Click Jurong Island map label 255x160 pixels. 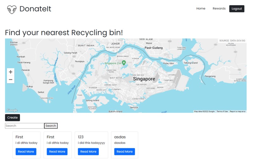(x=92, y=100)
